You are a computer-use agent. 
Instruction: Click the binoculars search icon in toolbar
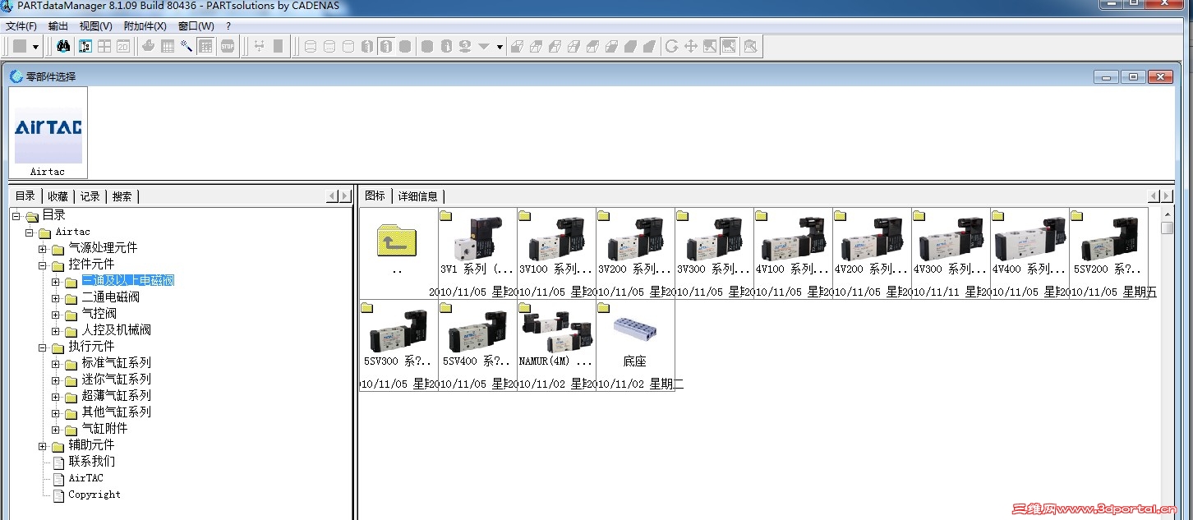click(x=63, y=46)
